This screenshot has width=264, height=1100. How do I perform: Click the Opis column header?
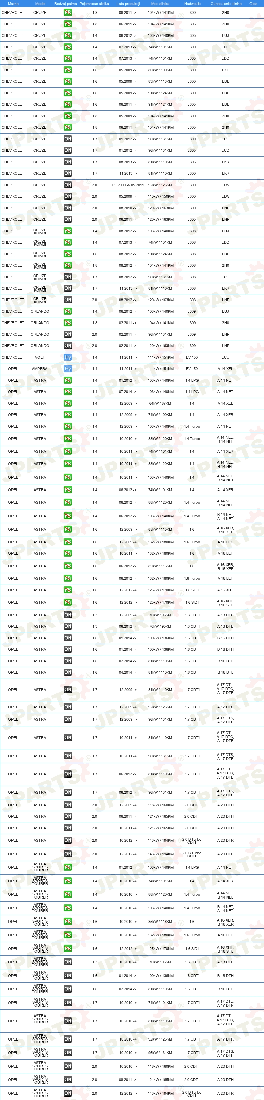click(253, 3)
